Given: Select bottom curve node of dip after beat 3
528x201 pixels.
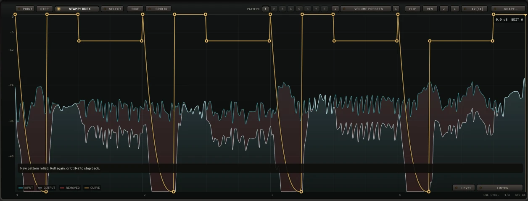Looking at the screenshot, I should 301,192.
